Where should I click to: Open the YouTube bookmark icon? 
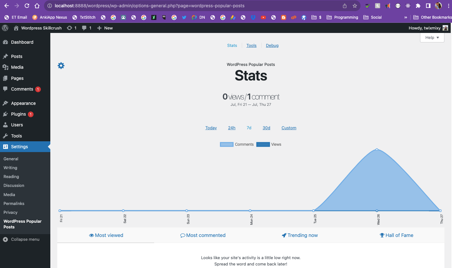point(263,17)
